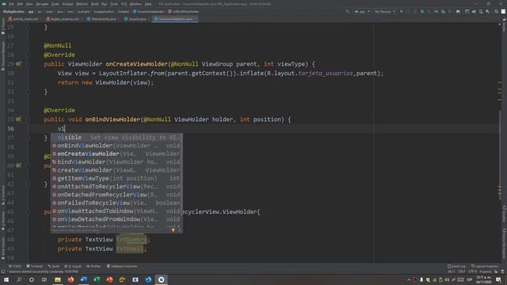Viewport: 507px width, 285px height.
Task: Open the Build tool window at bottom
Action: point(54,266)
